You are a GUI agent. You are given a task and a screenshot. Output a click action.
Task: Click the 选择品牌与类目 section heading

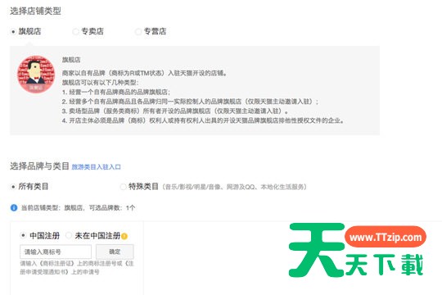click(40, 166)
